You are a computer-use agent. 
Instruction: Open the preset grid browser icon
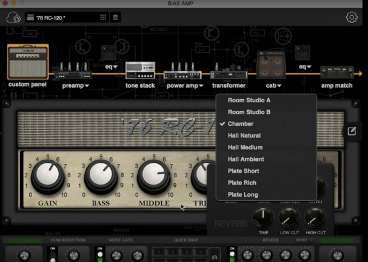click(x=103, y=18)
